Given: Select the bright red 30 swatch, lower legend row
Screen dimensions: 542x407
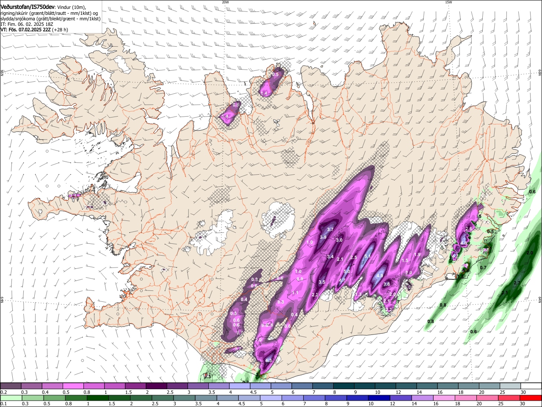Looking at the screenshot, I should tap(530, 398).
